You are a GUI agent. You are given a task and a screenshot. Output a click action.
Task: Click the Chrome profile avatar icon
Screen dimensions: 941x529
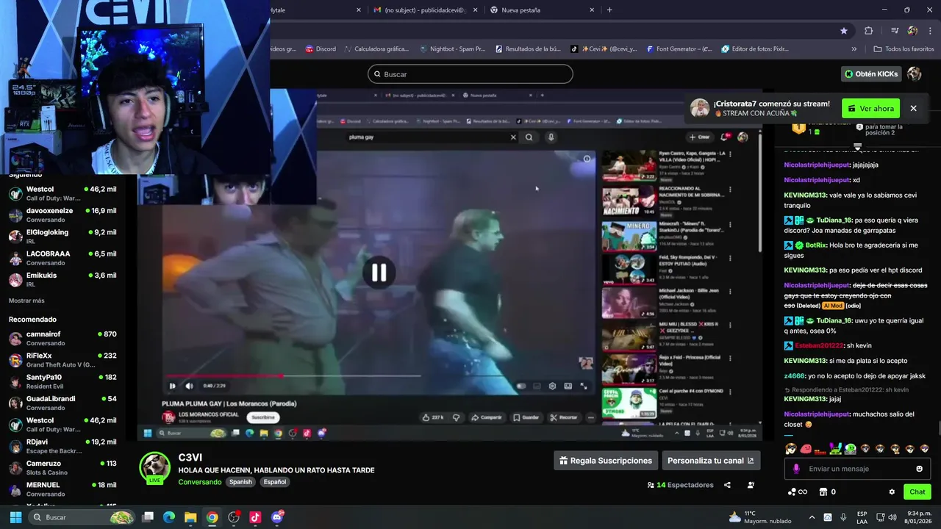[x=912, y=31]
